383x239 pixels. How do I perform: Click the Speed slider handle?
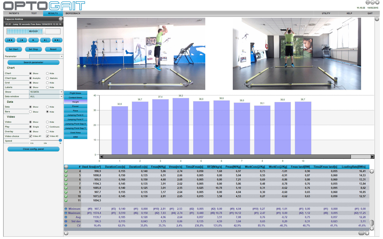[60, 140]
